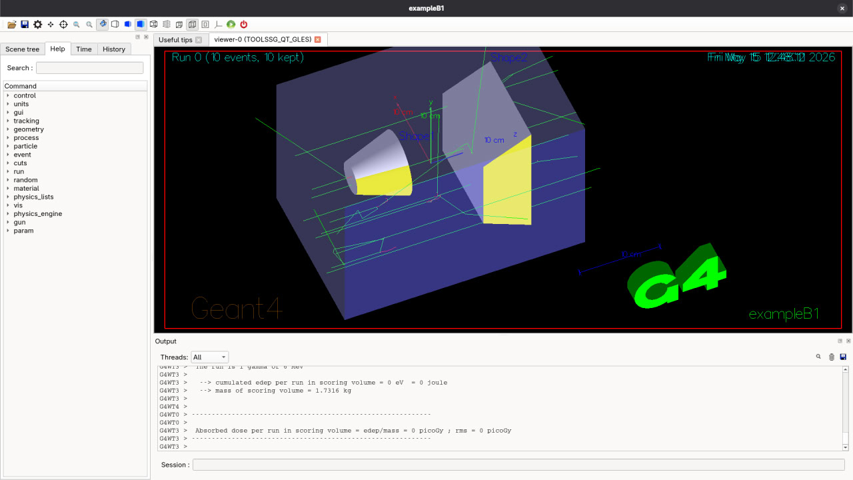The image size is (853, 480).
Task: Expand the process command group
Action: click(8, 138)
